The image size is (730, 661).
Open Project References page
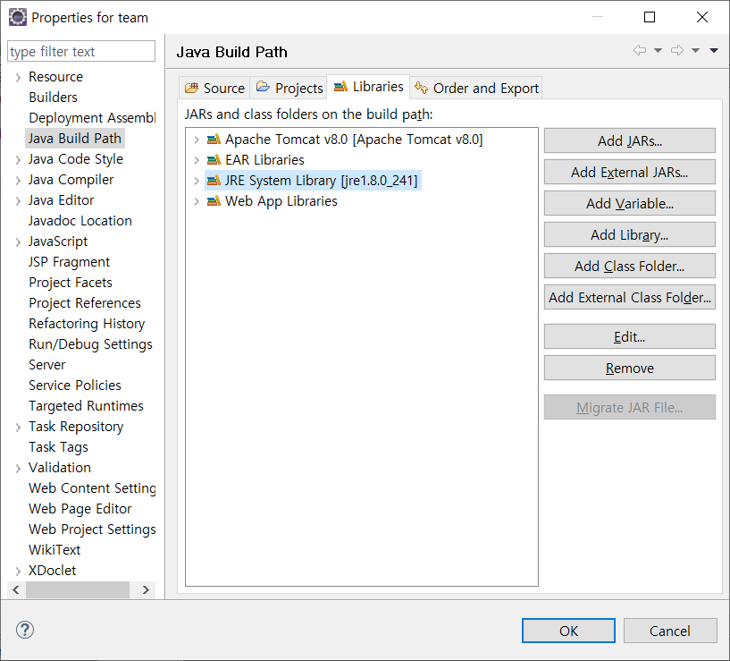85,302
